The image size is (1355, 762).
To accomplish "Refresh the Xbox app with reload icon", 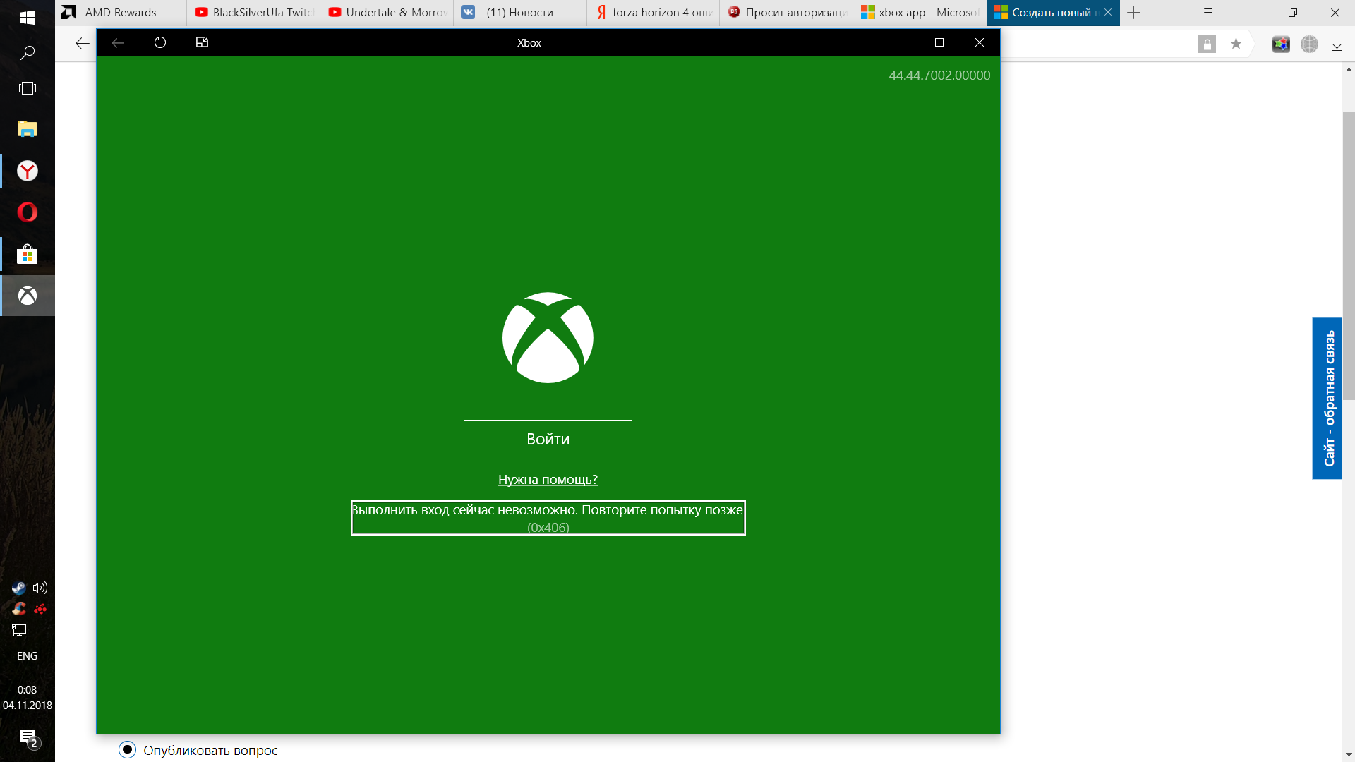I will coord(160,42).
